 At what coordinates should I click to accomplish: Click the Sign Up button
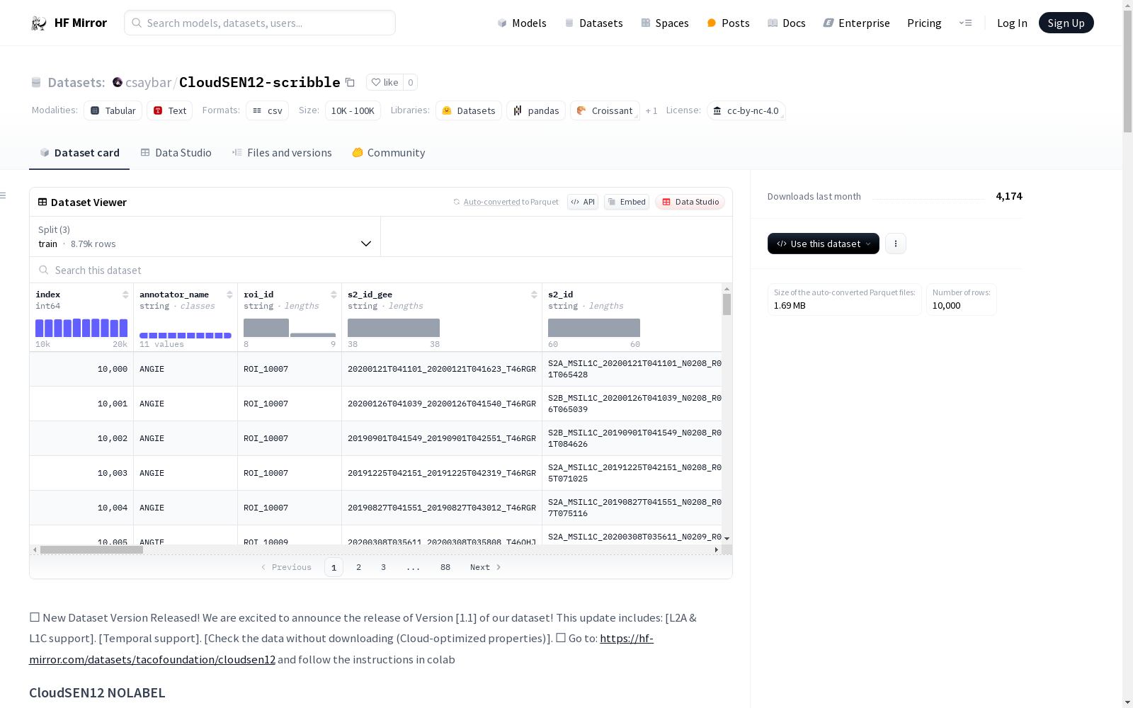[1066, 23]
